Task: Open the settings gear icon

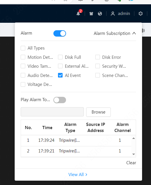Action: coord(141,14)
